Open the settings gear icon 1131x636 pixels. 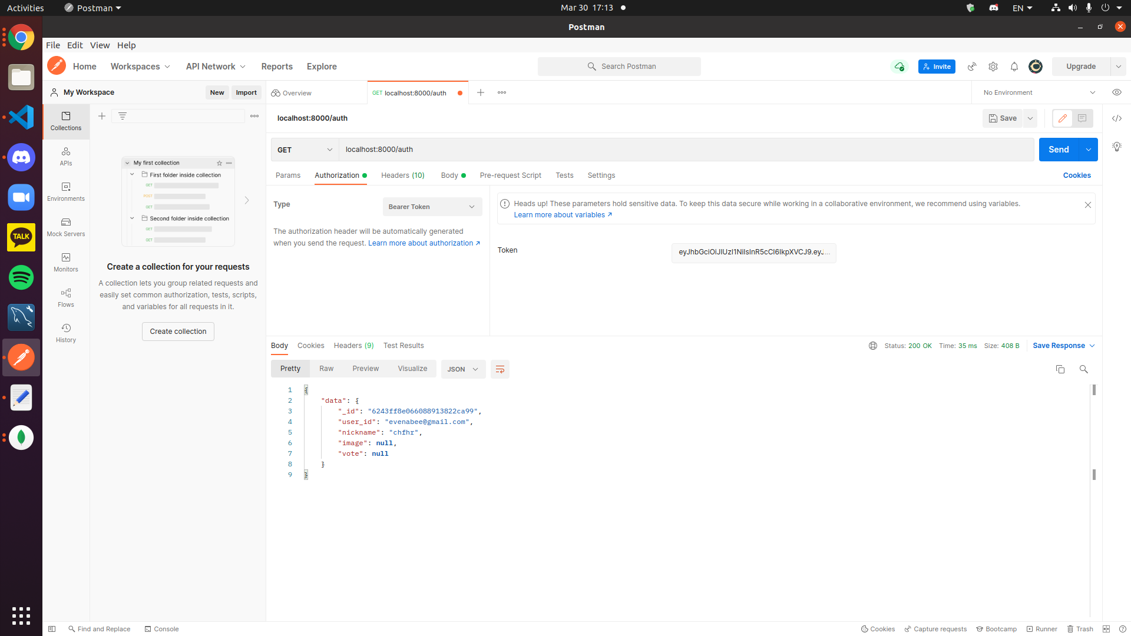tap(993, 67)
